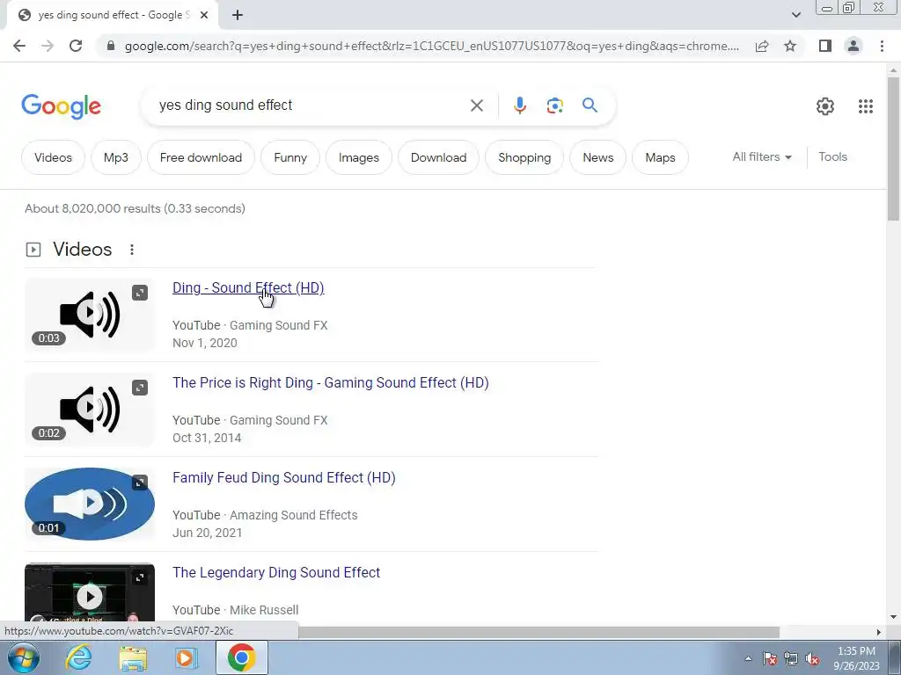Expand the Price is Right video preview
The width and height of the screenshot is (901, 675).
point(140,388)
